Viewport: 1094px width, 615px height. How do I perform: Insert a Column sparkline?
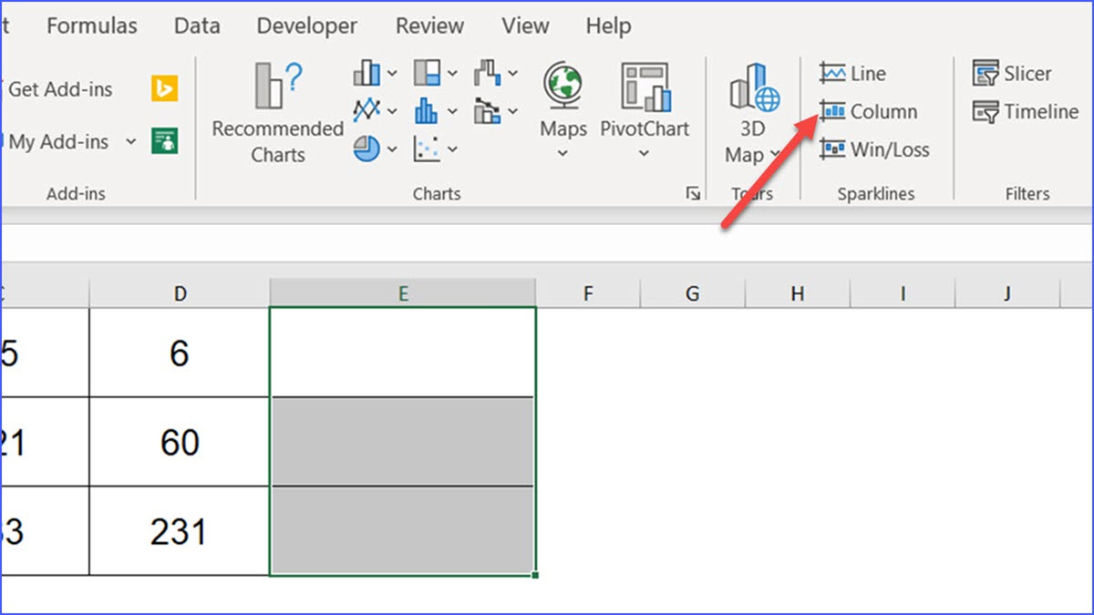pos(880,111)
